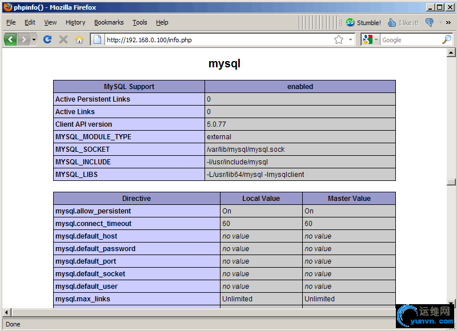
Task: Click the '/var/lib/mysql/mysql.sock' value
Action: tap(246, 150)
